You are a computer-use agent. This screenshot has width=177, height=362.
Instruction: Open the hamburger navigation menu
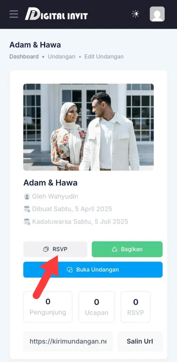tap(14, 14)
